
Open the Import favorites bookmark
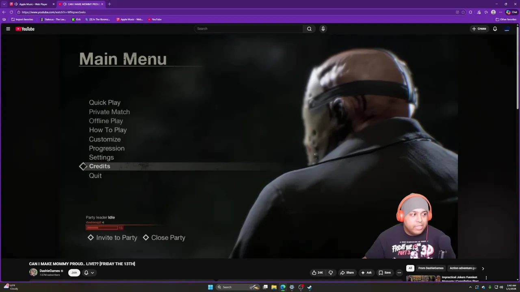pos(22,19)
